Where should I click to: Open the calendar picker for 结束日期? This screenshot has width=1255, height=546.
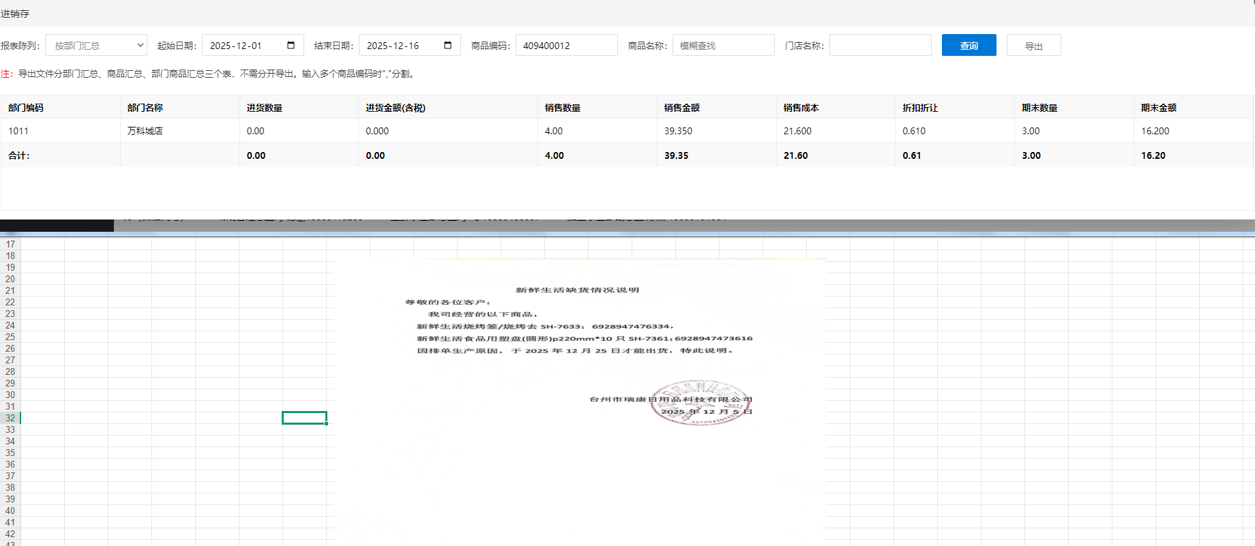[448, 46]
